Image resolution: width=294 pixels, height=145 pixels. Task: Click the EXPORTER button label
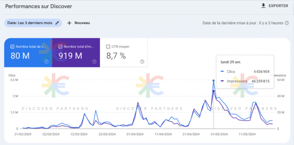coord(278,6)
